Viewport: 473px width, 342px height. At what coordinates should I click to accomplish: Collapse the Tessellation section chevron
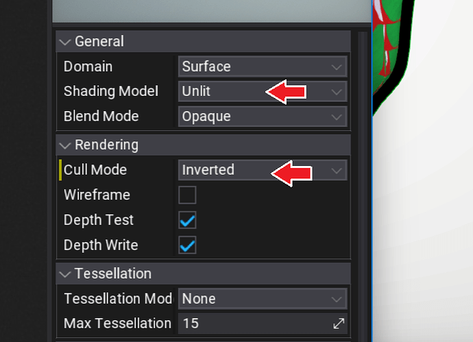tap(65, 274)
